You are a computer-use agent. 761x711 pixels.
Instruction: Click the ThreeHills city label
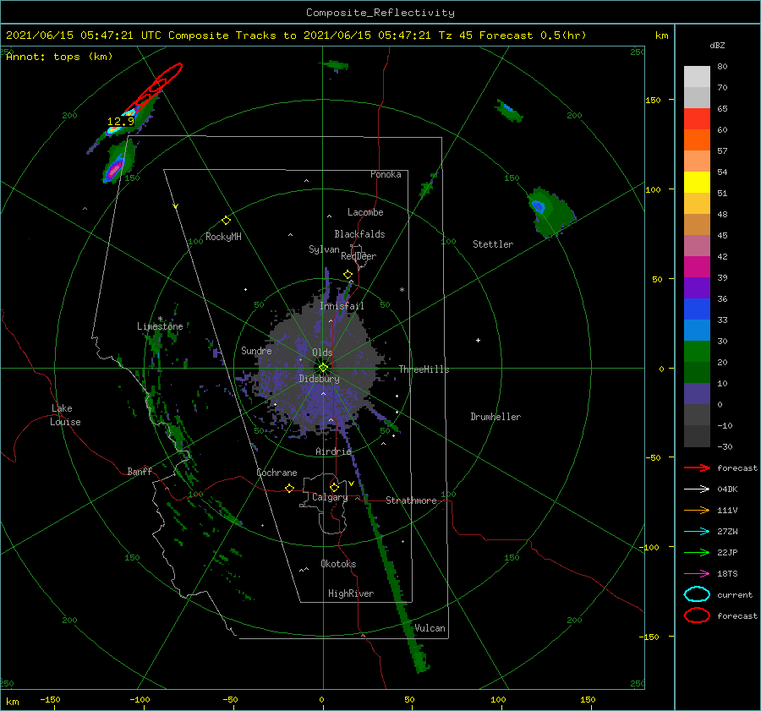tap(424, 369)
